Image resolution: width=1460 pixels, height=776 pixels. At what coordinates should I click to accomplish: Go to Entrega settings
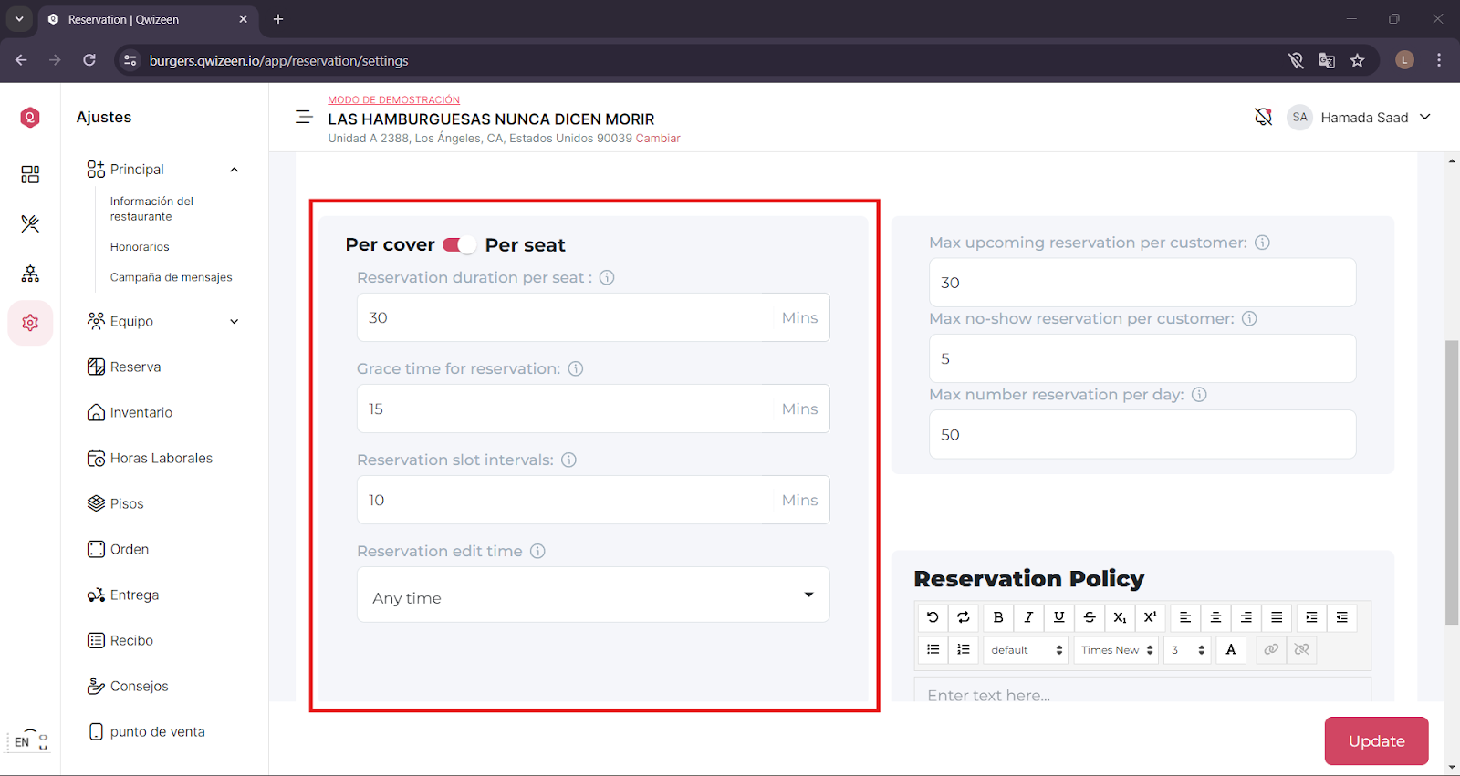tap(123, 595)
